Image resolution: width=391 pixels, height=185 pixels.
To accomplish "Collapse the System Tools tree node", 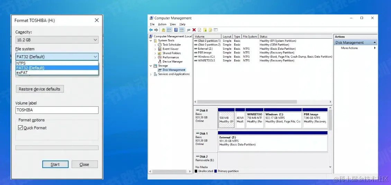I will click(151, 41).
